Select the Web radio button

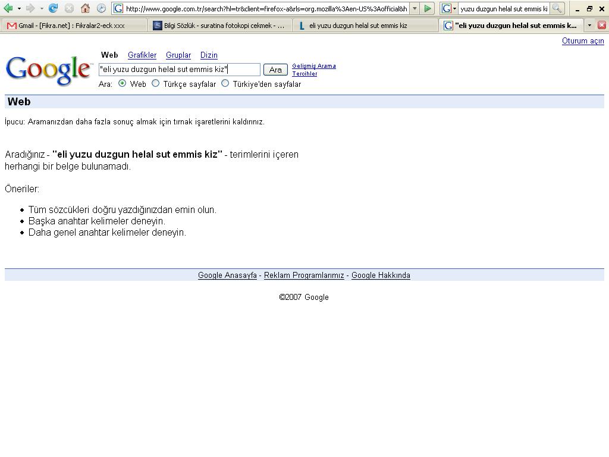[x=122, y=83]
